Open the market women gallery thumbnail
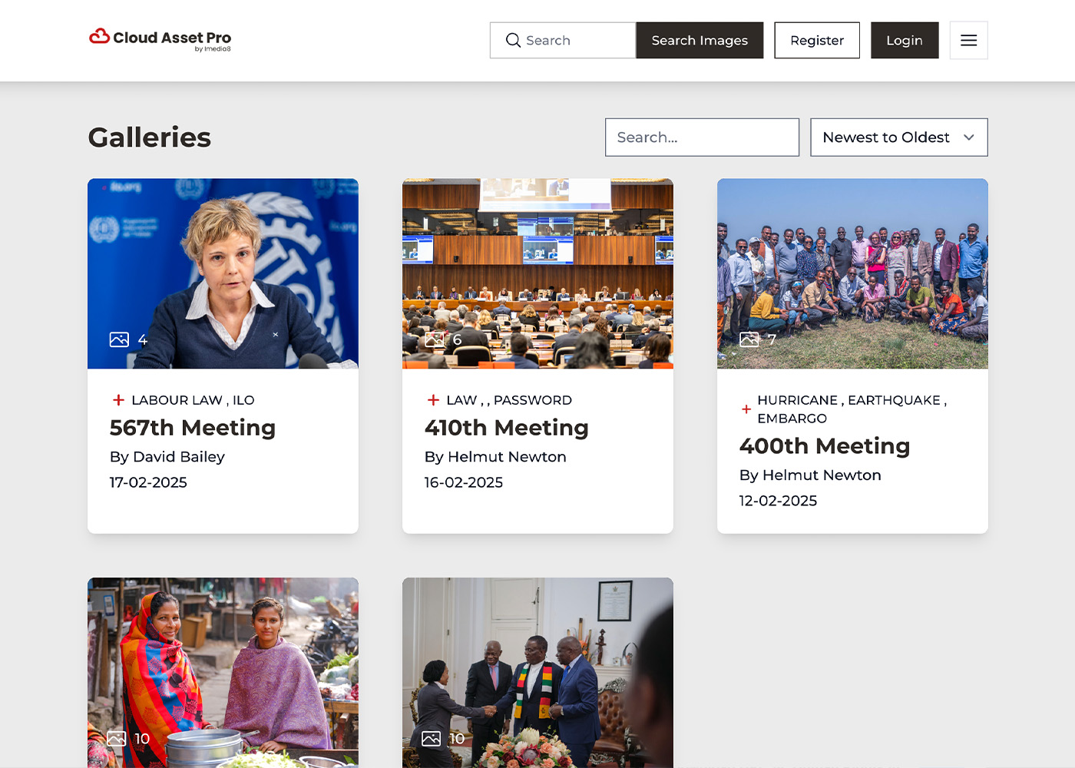 223,672
